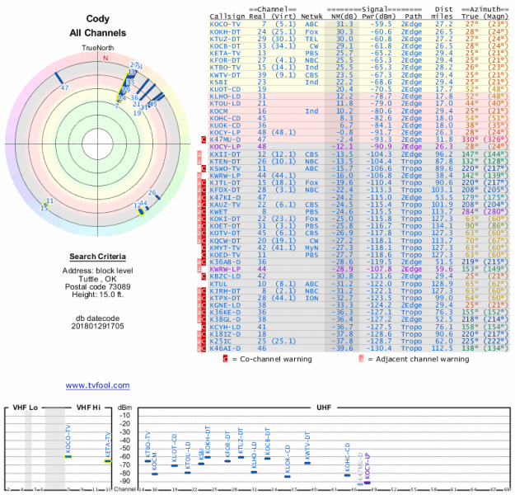The height and width of the screenshot is (495, 515).
Task: Select the KOET-DT callsign
Action: (225, 226)
